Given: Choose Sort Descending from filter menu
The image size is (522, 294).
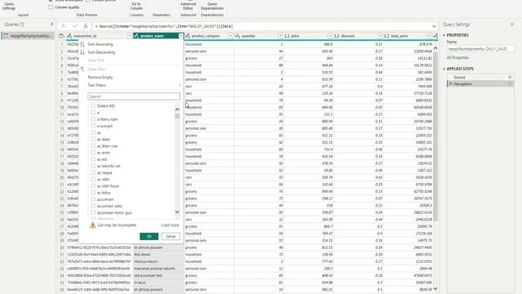Looking at the screenshot, I should [101, 52].
